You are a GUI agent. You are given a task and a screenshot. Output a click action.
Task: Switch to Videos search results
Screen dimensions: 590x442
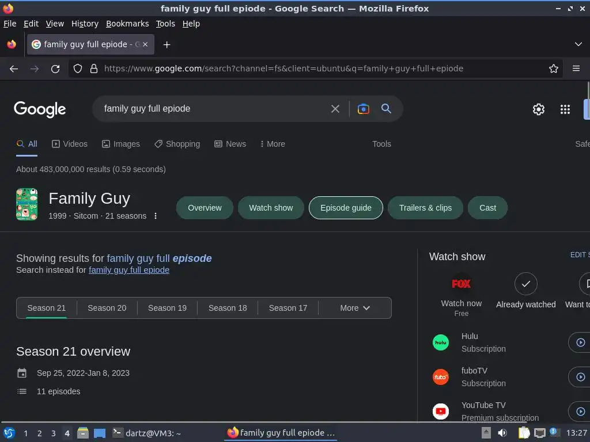[x=70, y=144]
